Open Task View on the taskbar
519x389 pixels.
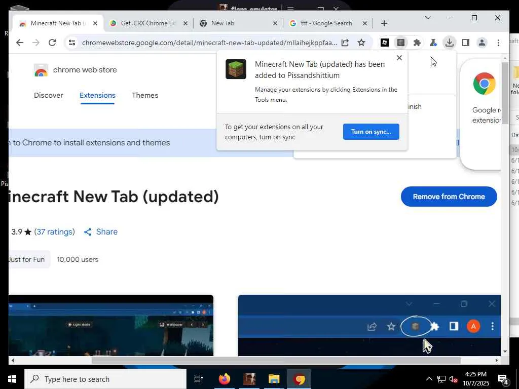click(199, 379)
